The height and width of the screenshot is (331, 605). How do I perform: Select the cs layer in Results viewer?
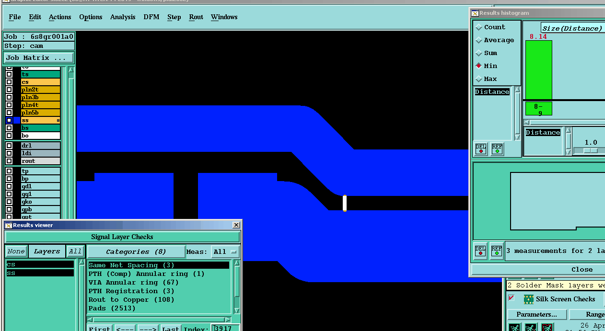coord(40,264)
